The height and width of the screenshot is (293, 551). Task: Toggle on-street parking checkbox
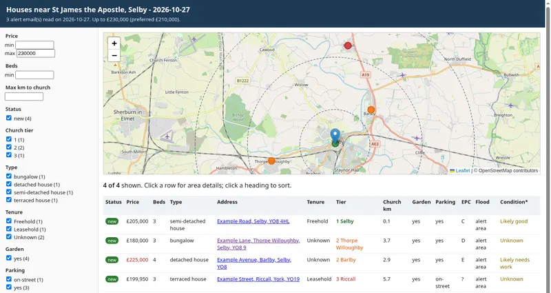tap(9, 279)
